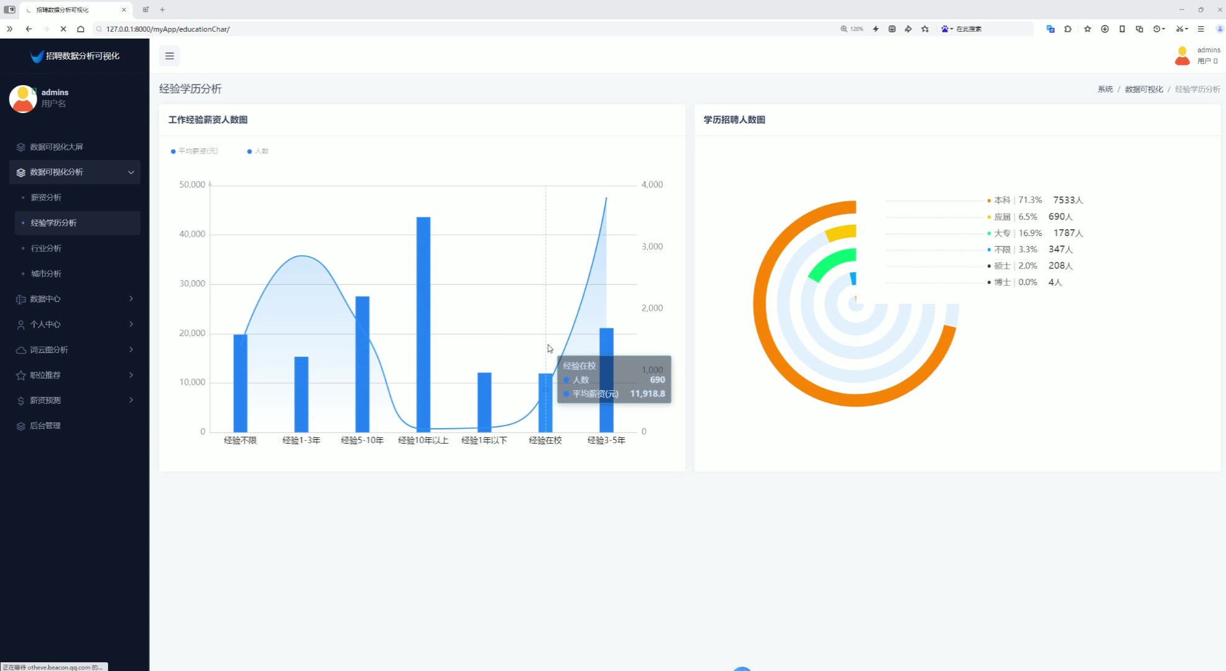1226x671 pixels.
Task: Collapse the 数据可视化分析 menu
Action: coord(75,172)
